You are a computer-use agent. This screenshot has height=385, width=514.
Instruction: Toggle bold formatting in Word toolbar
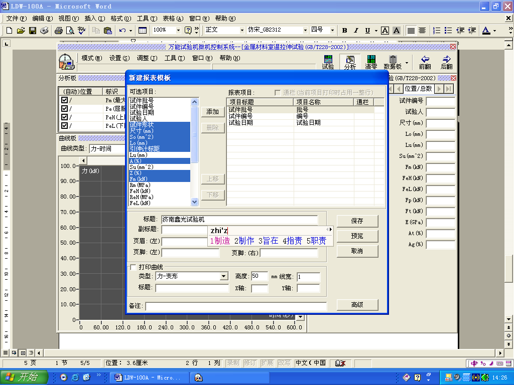pos(344,30)
